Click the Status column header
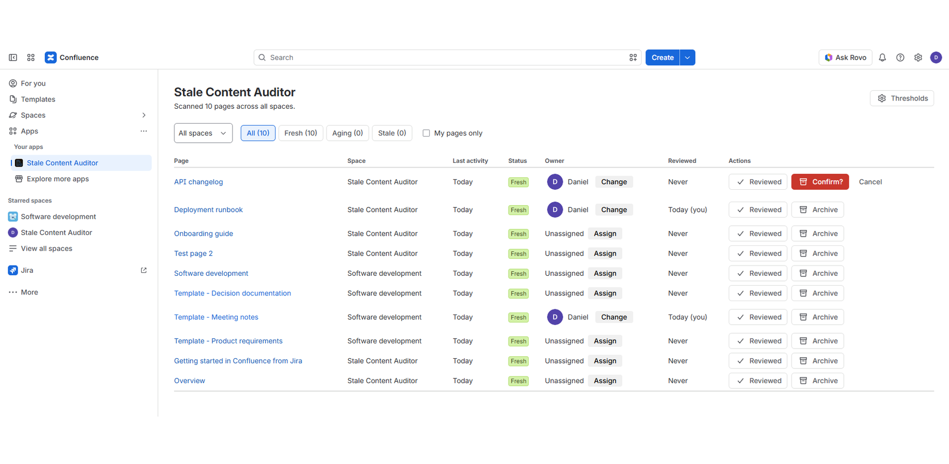 [518, 161]
